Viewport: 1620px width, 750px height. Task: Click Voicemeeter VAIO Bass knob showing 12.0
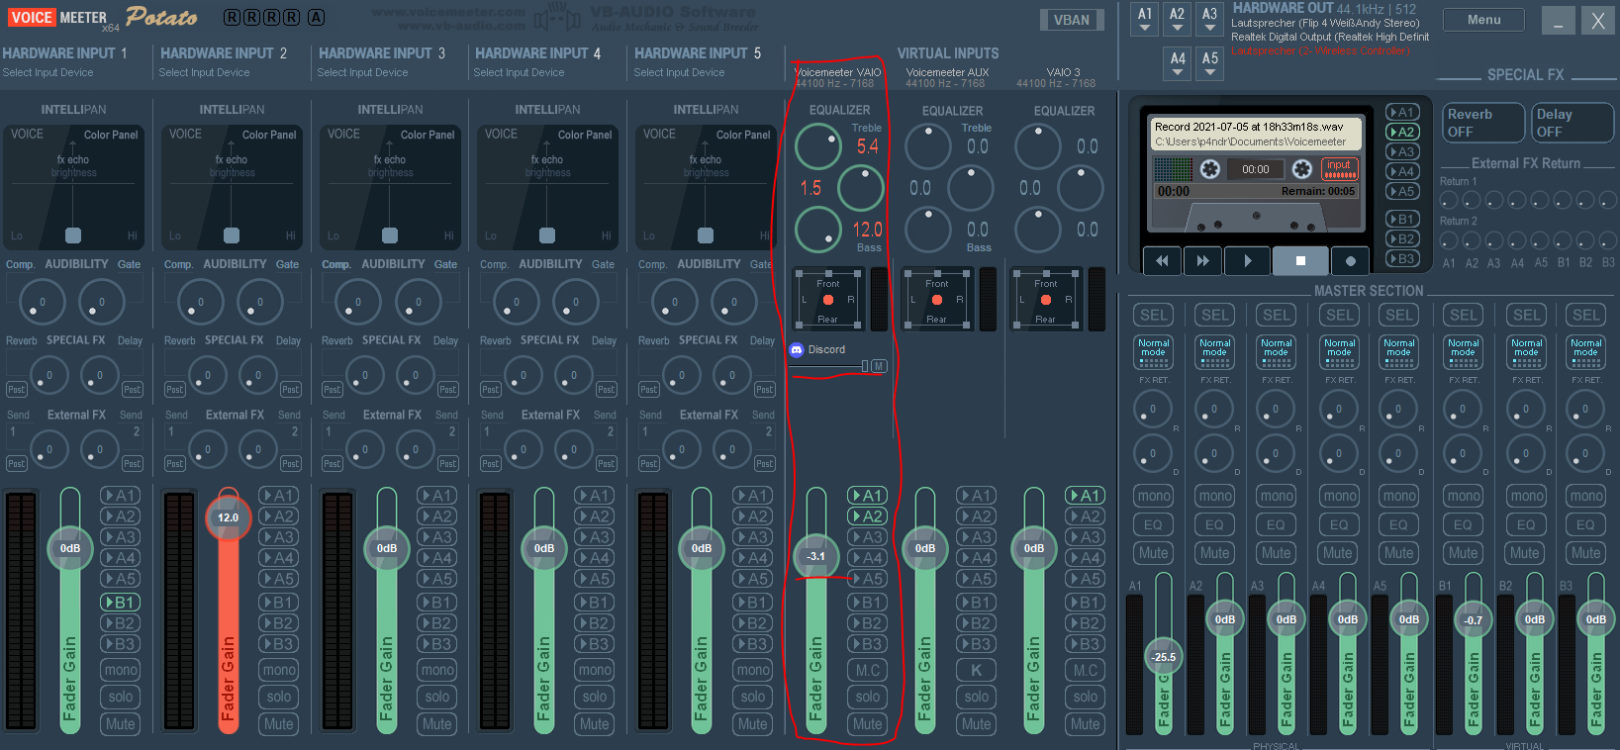pos(817,230)
